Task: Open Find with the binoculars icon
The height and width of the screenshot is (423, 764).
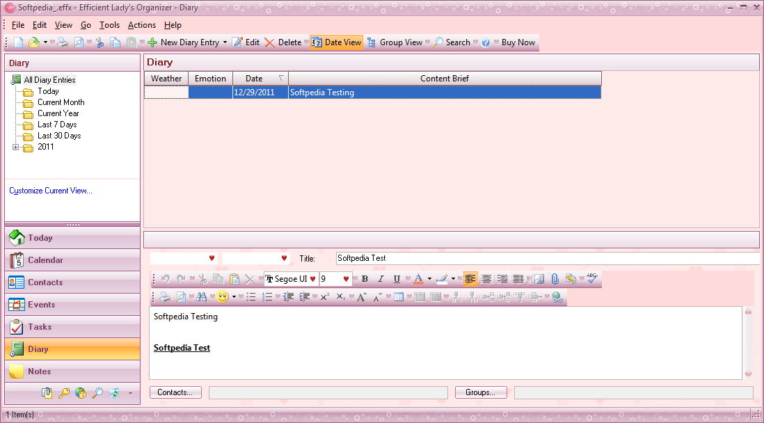Action: pyautogui.click(x=201, y=297)
